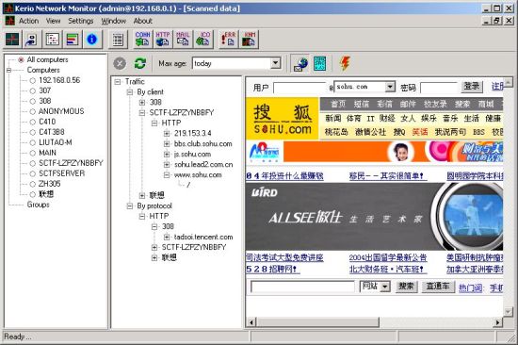Open the MAIL log toolbar icon
Viewport: 518px width, 345px height.
[183, 39]
